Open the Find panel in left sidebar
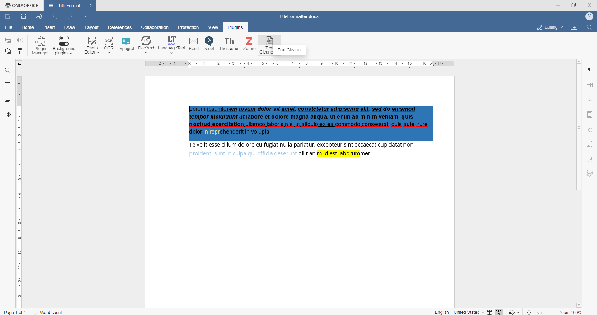Image resolution: width=597 pixels, height=315 pixels. tap(8, 71)
